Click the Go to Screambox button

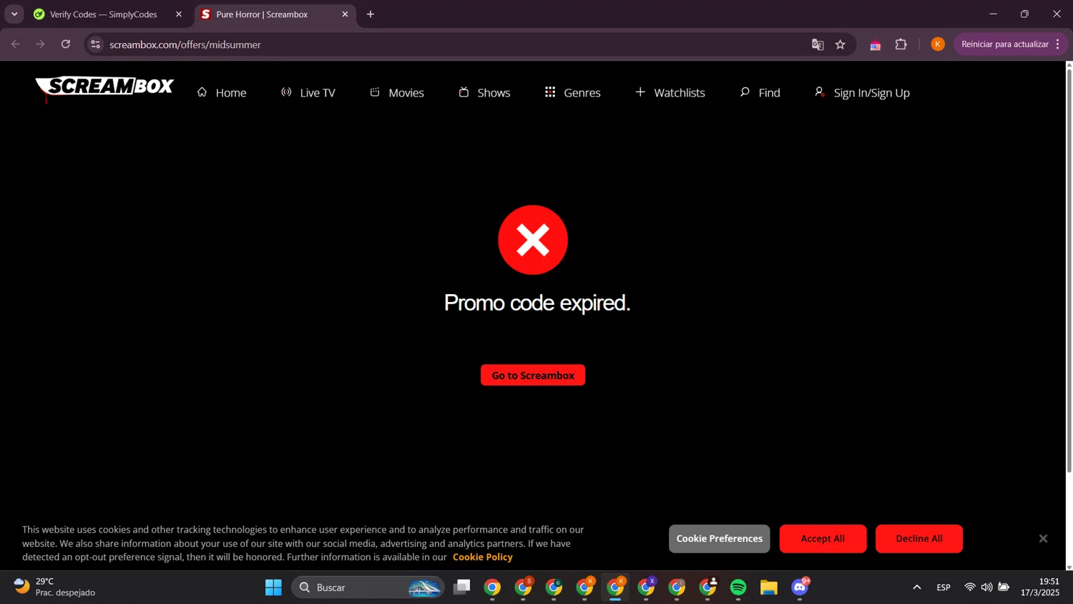(533, 375)
